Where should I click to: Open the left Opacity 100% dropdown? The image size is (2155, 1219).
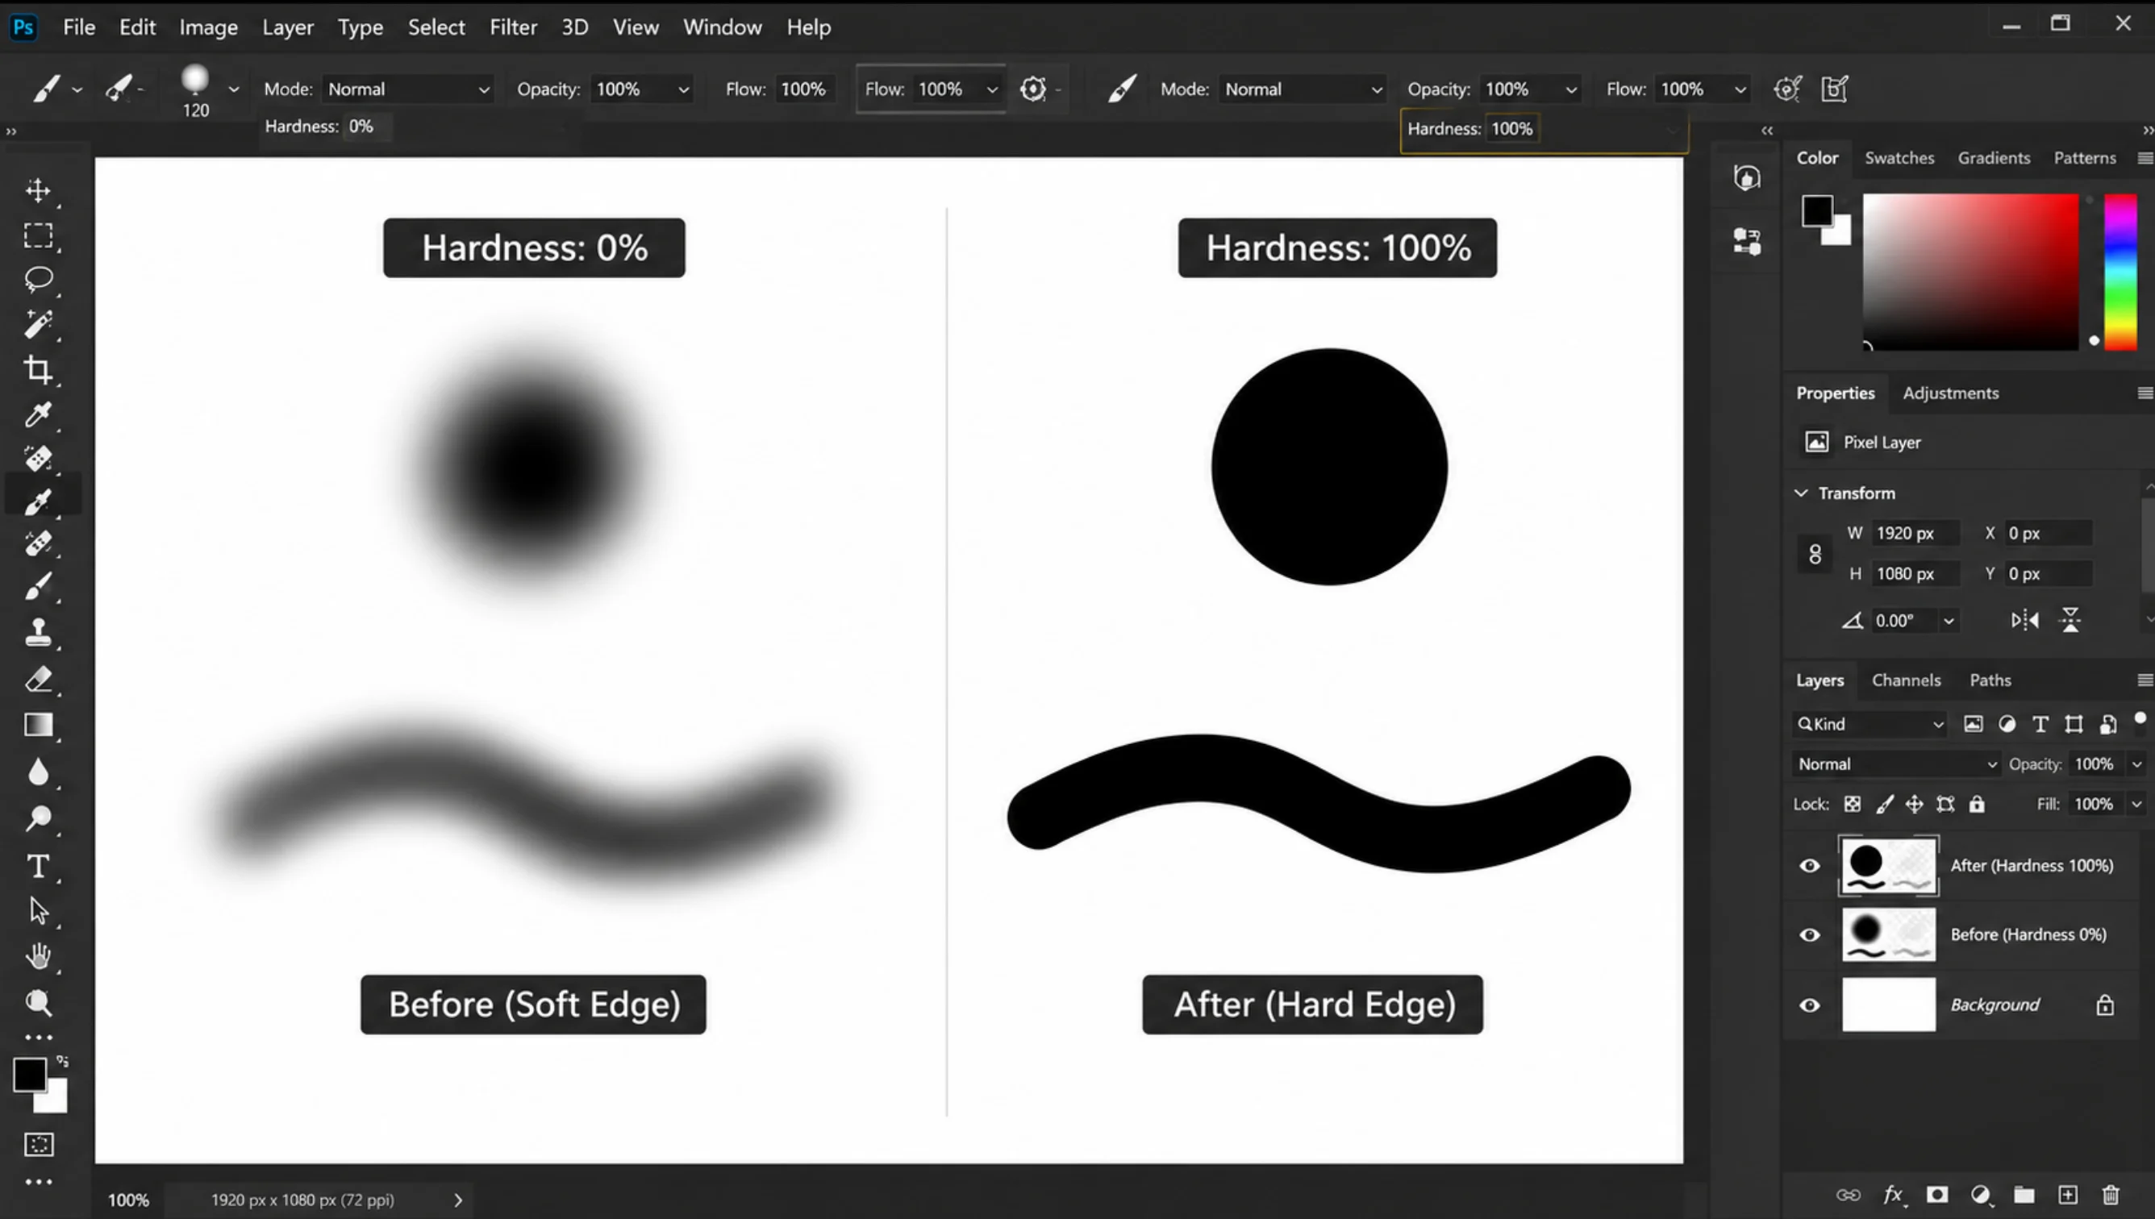641,89
